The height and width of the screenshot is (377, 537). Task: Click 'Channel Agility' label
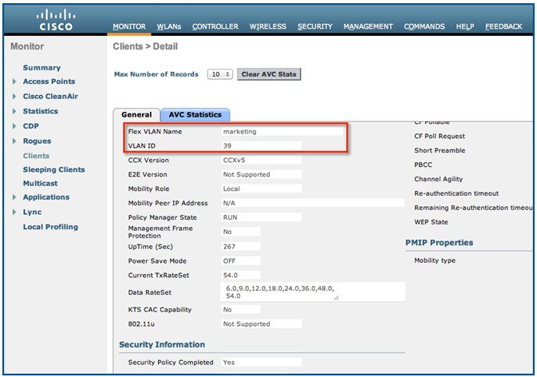(x=438, y=179)
